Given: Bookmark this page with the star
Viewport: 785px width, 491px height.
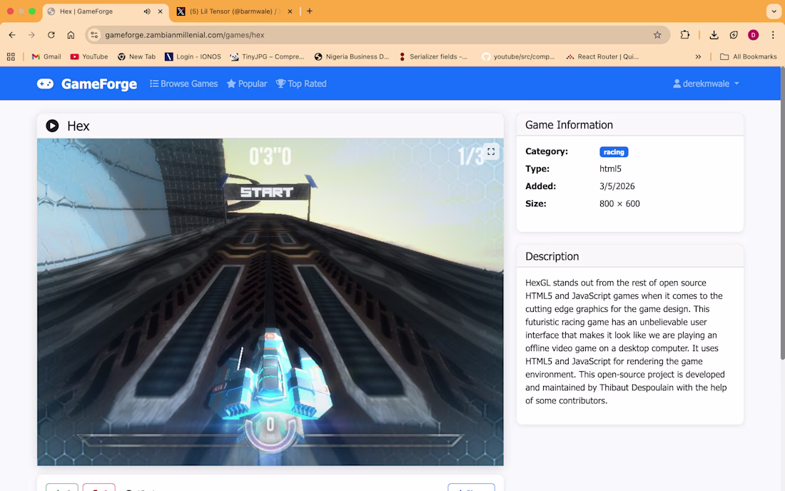Looking at the screenshot, I should [x=657, y=35].
